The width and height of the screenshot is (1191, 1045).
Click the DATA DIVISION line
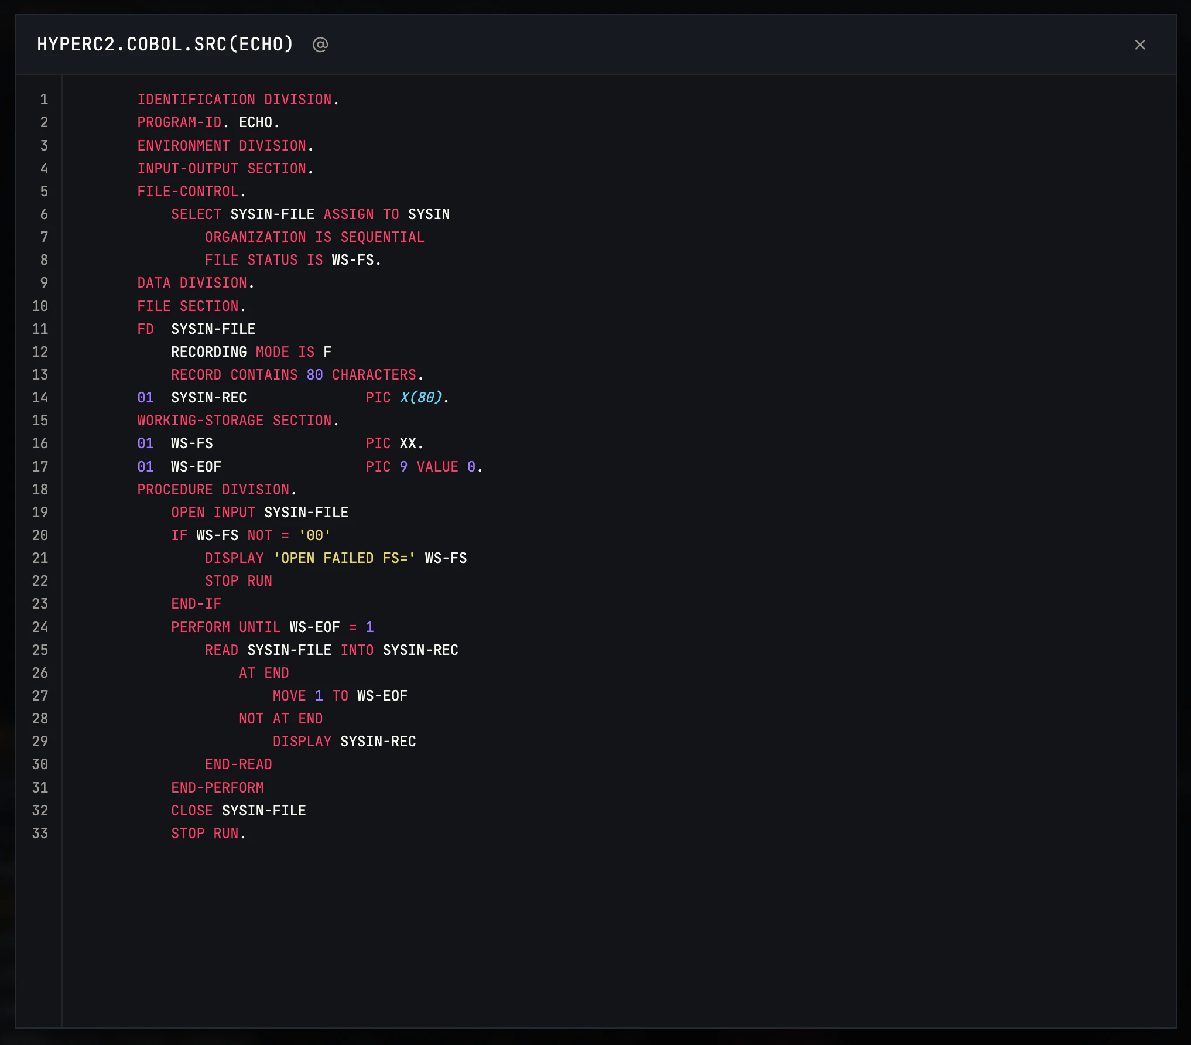(196, 283)
